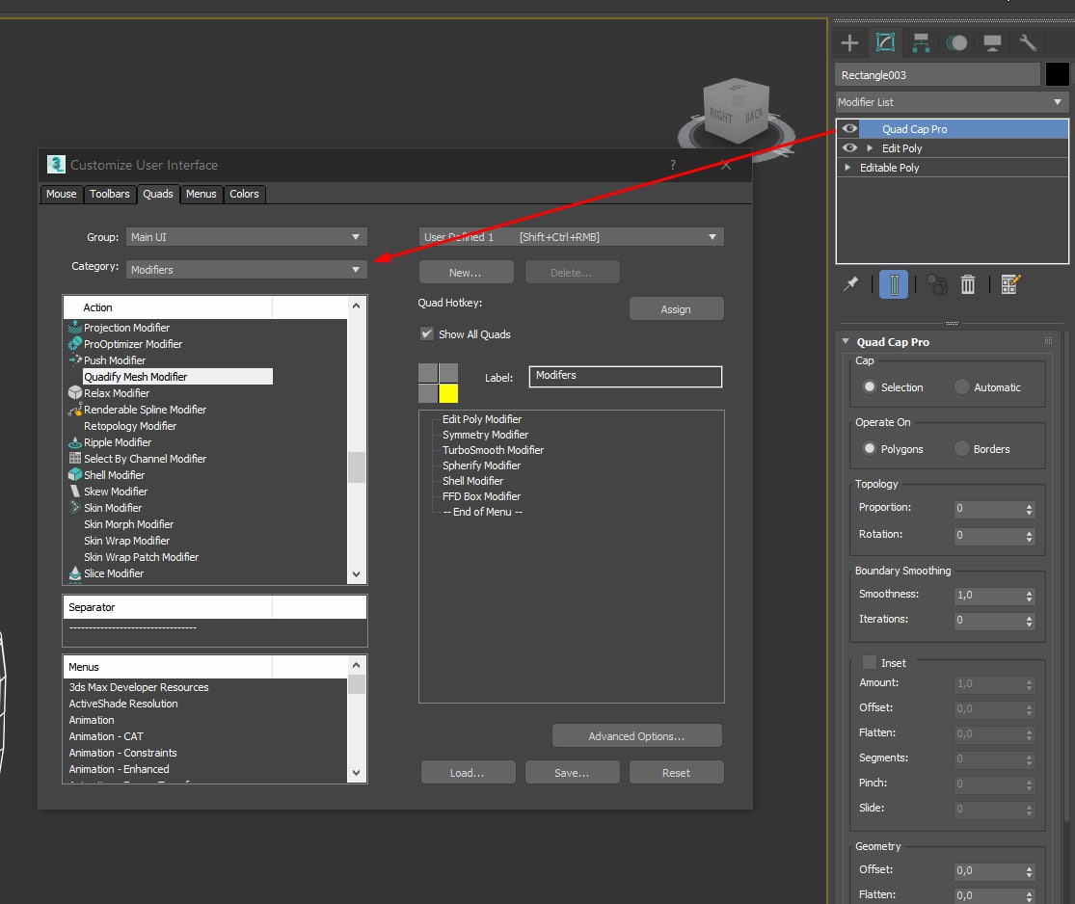
Task: Select the top-left gray quad quadrant
Action: 428,373
